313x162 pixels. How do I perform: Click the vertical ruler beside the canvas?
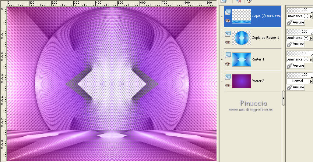3,84
